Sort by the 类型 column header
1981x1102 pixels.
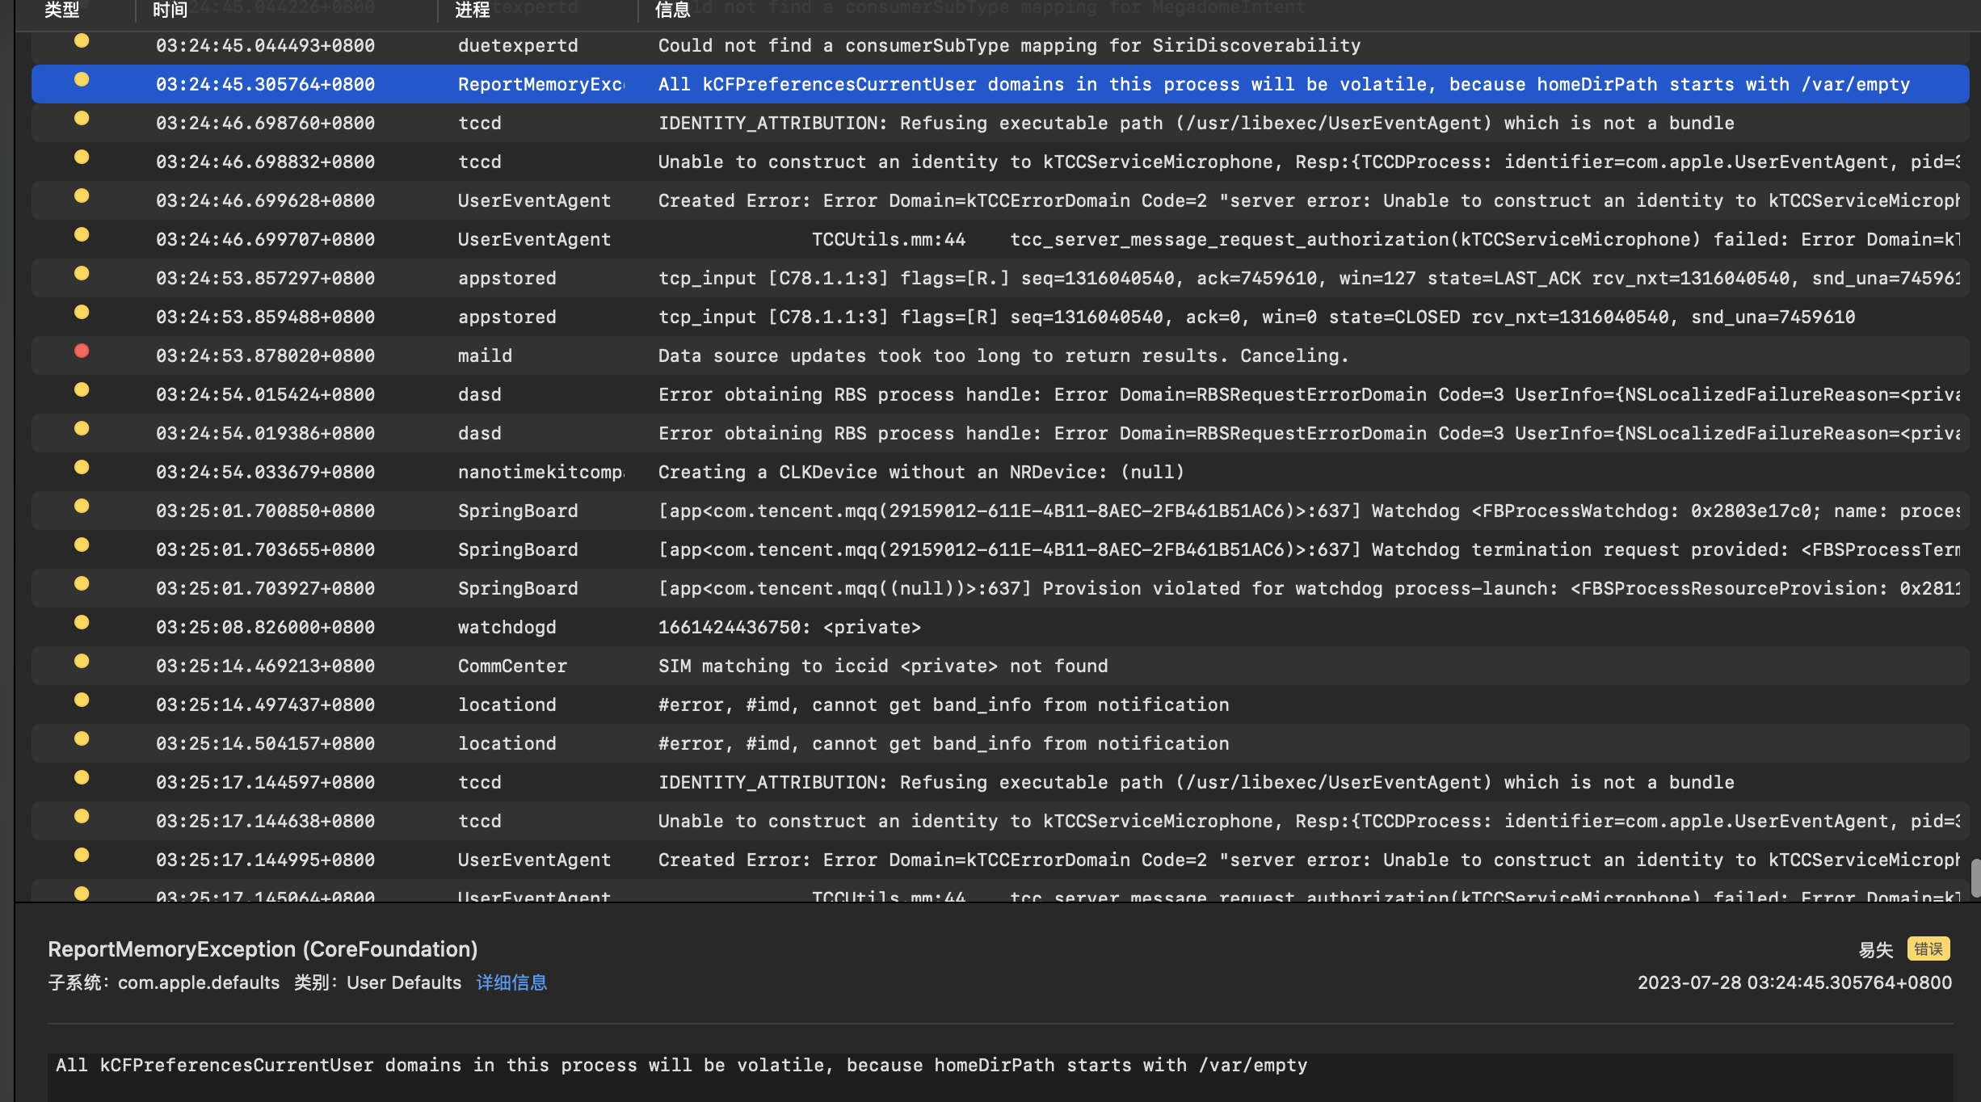[x=62, y=11]
